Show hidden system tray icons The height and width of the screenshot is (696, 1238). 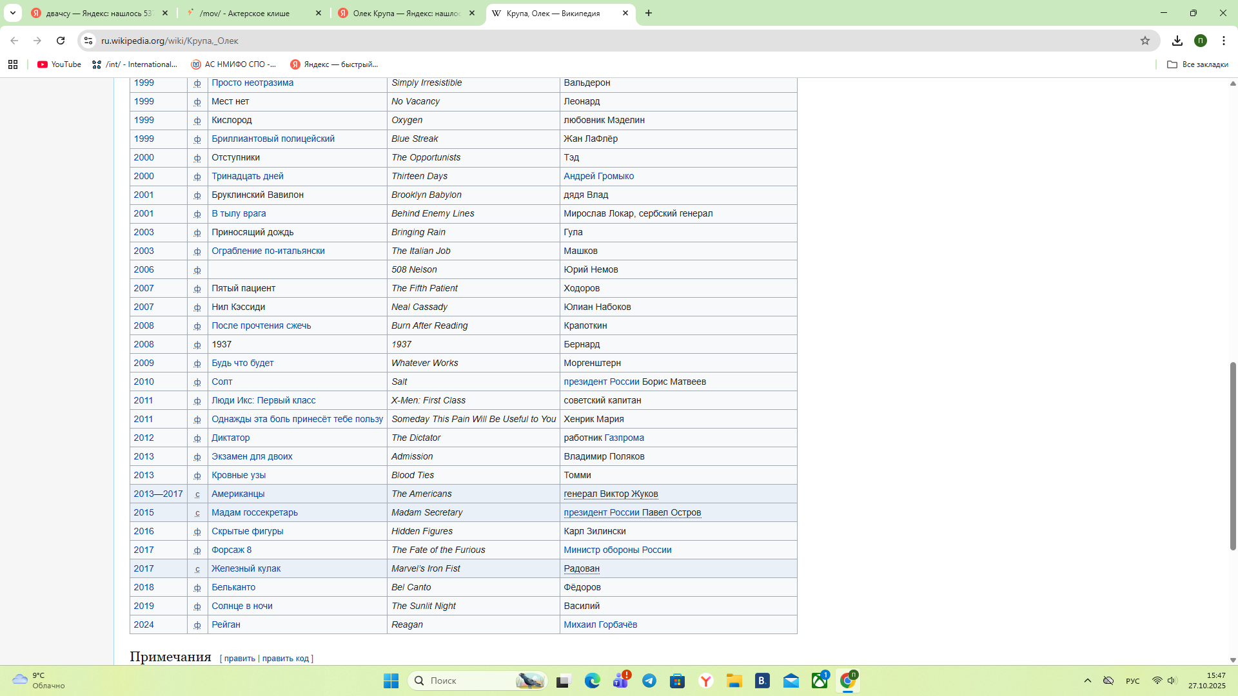pyautogui.click(x=1088, y=681)
